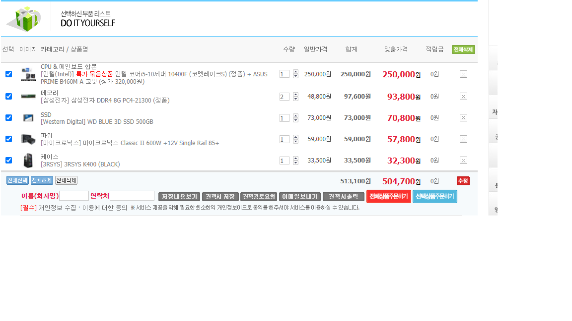Image resolution: width=572 pixels, height=321 pixels.
Task: Click the blue 전체선택 button
Action: coord(17,180)
